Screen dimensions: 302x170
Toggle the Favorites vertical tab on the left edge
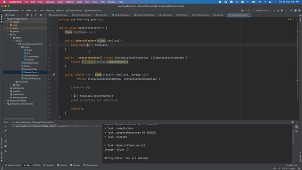(x=1, y=156)
